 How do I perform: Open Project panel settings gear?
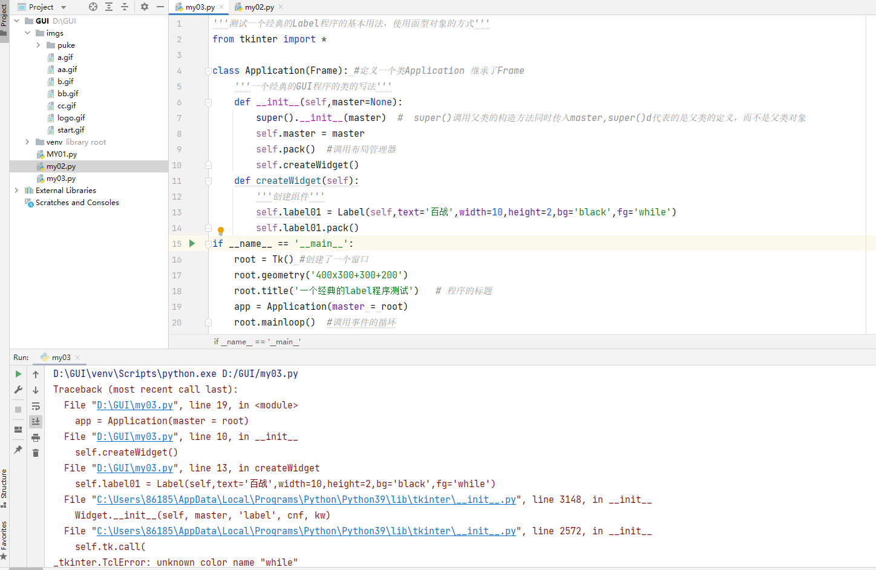tap(144, 7)
